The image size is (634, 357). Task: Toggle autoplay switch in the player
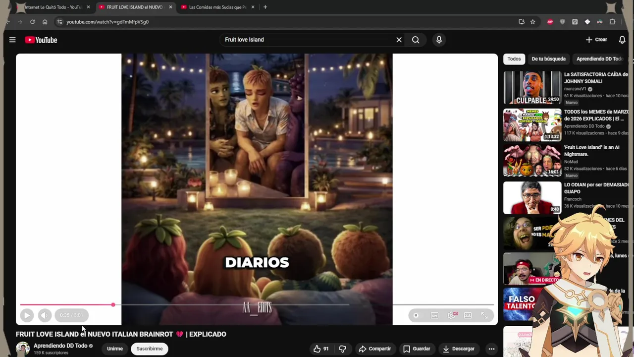tap(416, 315)
